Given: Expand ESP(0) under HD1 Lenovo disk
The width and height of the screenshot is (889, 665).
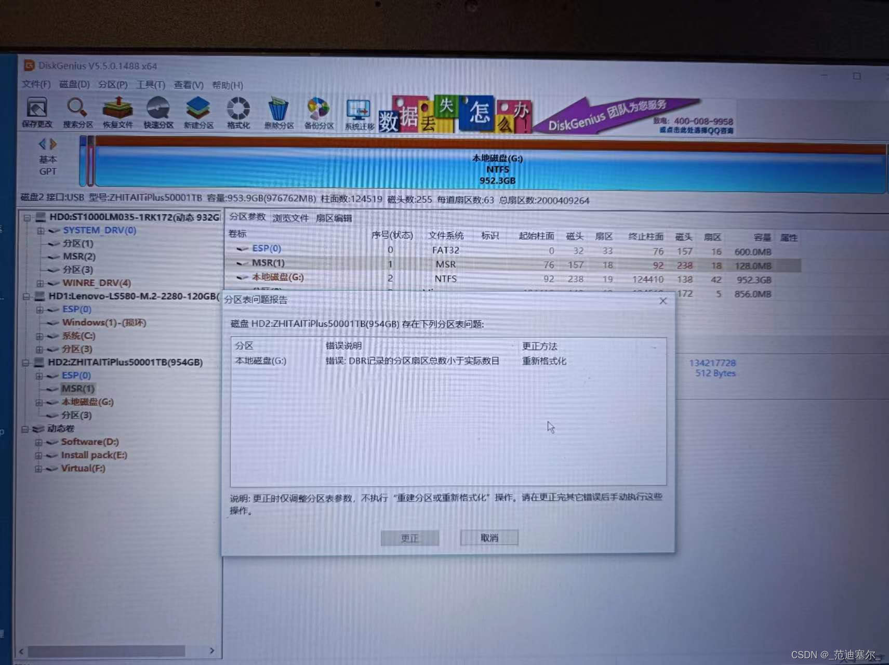Looking at the screenshot, I should (x=39, y=310).
